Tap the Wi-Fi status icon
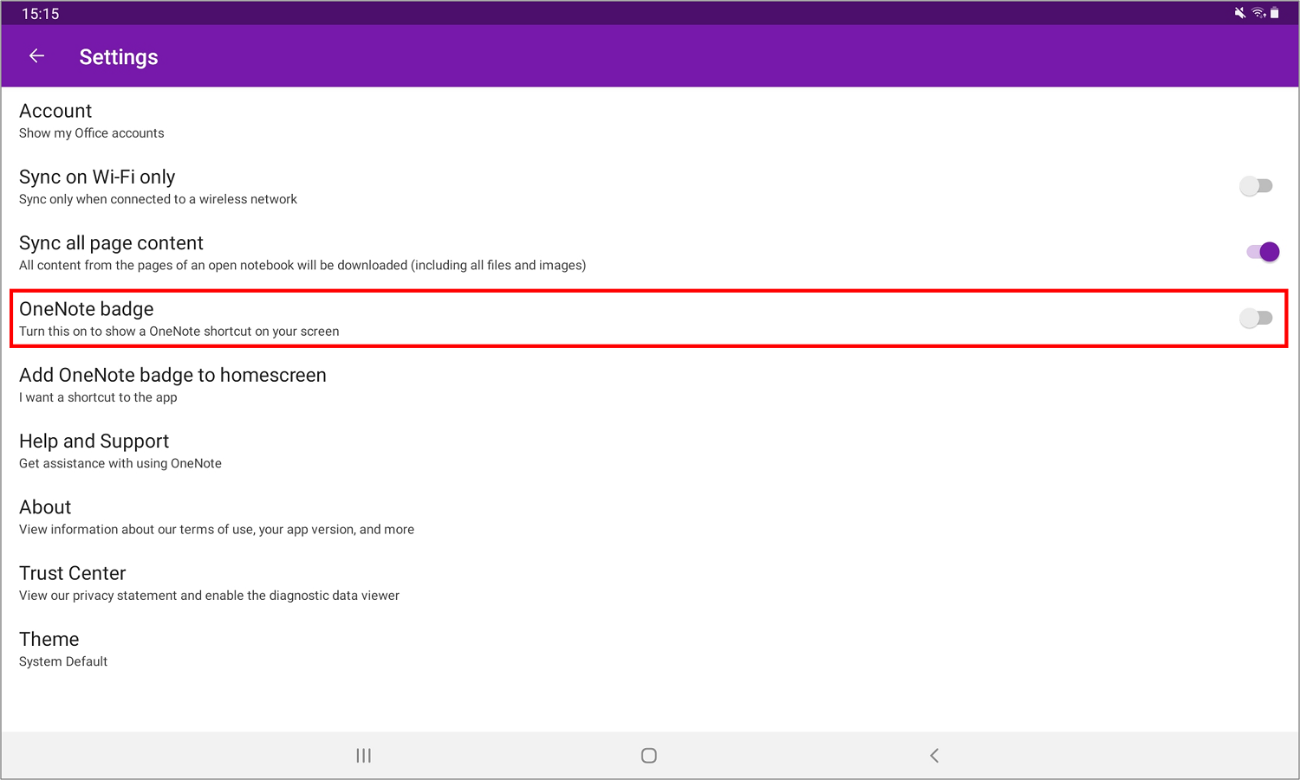Viewport: 1300px width, 780px height. click(x=1258, y=13)
